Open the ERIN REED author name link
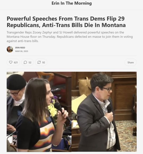The image size is (143, 154). tap(20, 48)
